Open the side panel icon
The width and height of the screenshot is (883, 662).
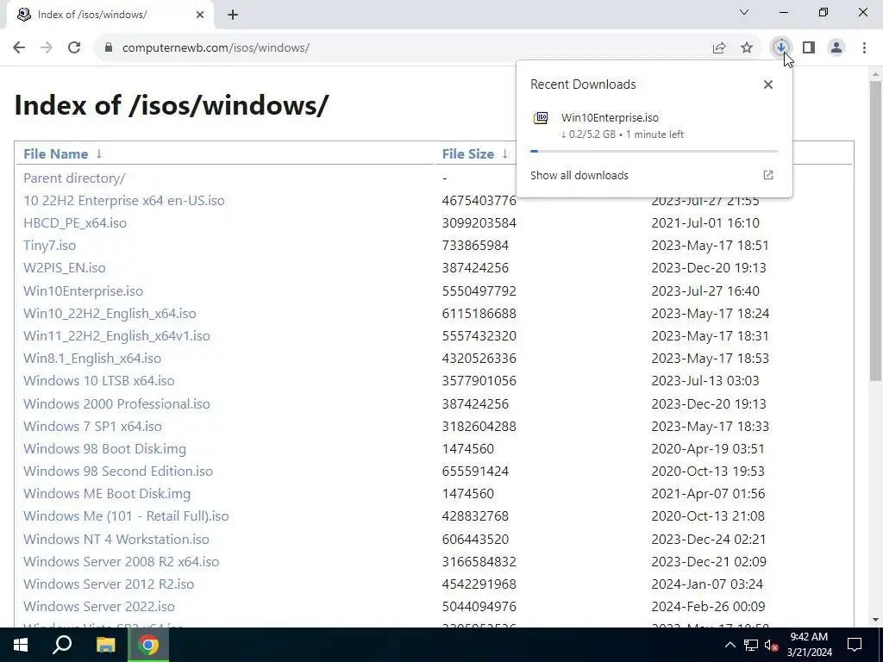click(x=809, y=48)
